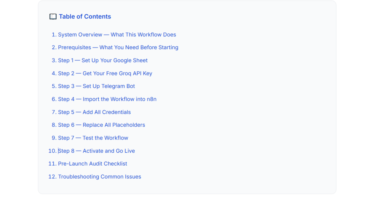The height and width of the screenshot is (205, 370).
Task: Open Step 3 — Set Up Telegram Bot
Action: coord(96,86)
